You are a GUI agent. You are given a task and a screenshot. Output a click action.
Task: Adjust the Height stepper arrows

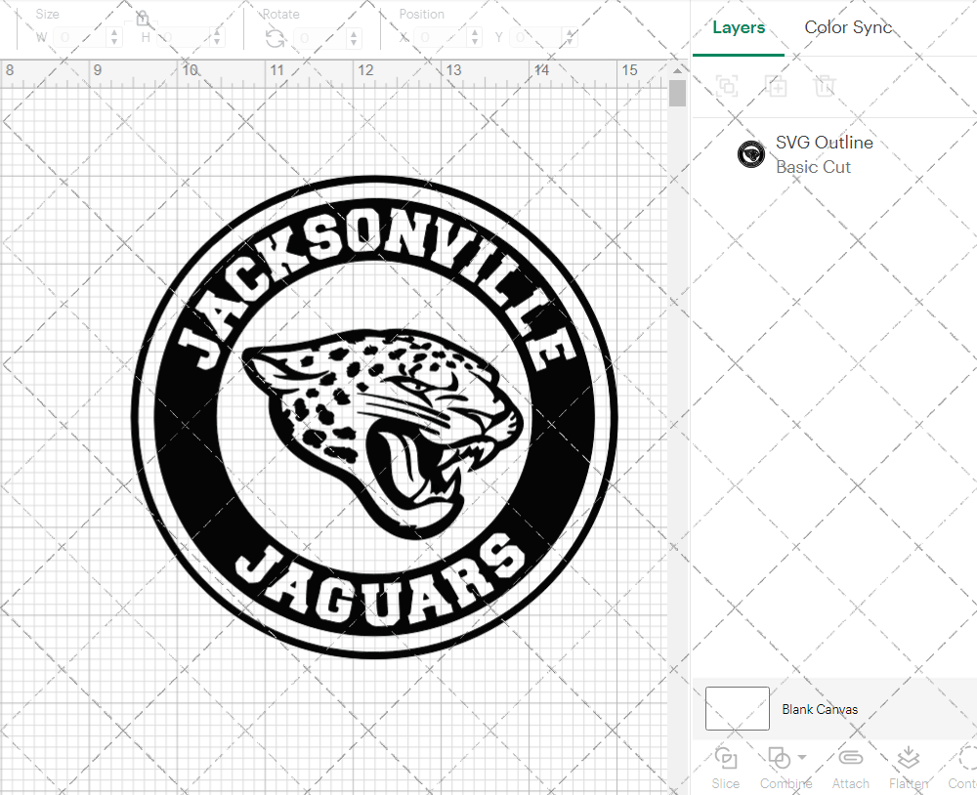tap(217, 38)
